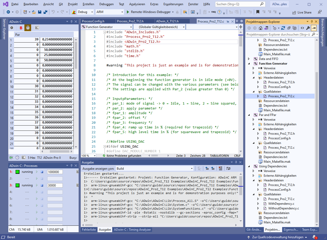Click the Suchen (Strg+Q) search box
This screenshot has width=327, height=240.
(240, 4)
